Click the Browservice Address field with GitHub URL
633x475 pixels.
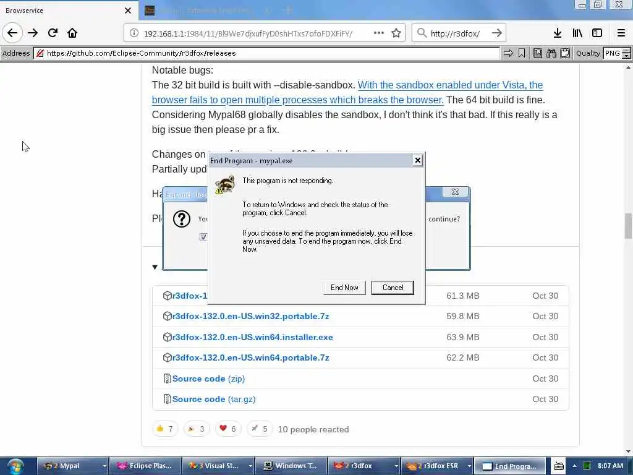(x=266, y=53)
